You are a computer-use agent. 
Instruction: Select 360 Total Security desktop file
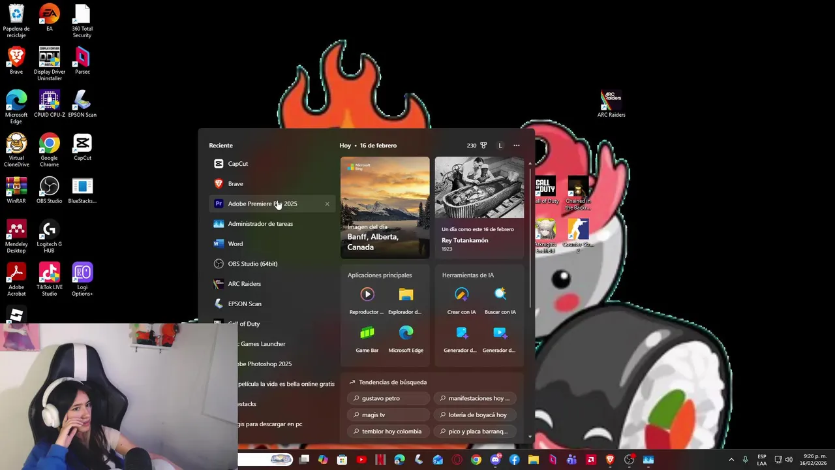[82, 21]
